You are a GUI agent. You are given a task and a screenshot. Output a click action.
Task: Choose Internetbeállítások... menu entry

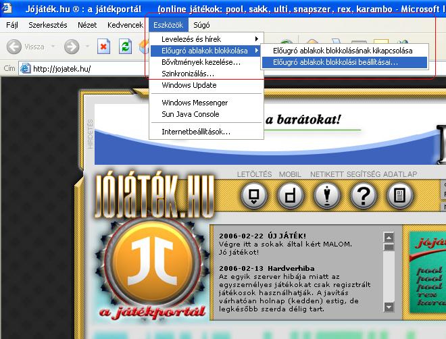coord(206,132)
